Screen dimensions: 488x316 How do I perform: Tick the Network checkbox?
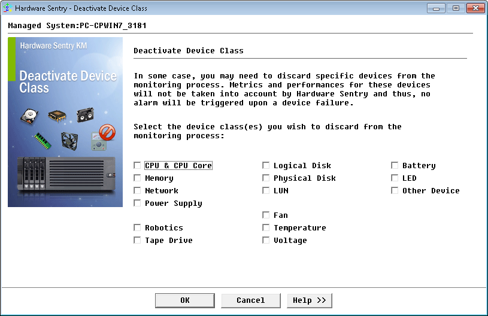tap(137, 190)
